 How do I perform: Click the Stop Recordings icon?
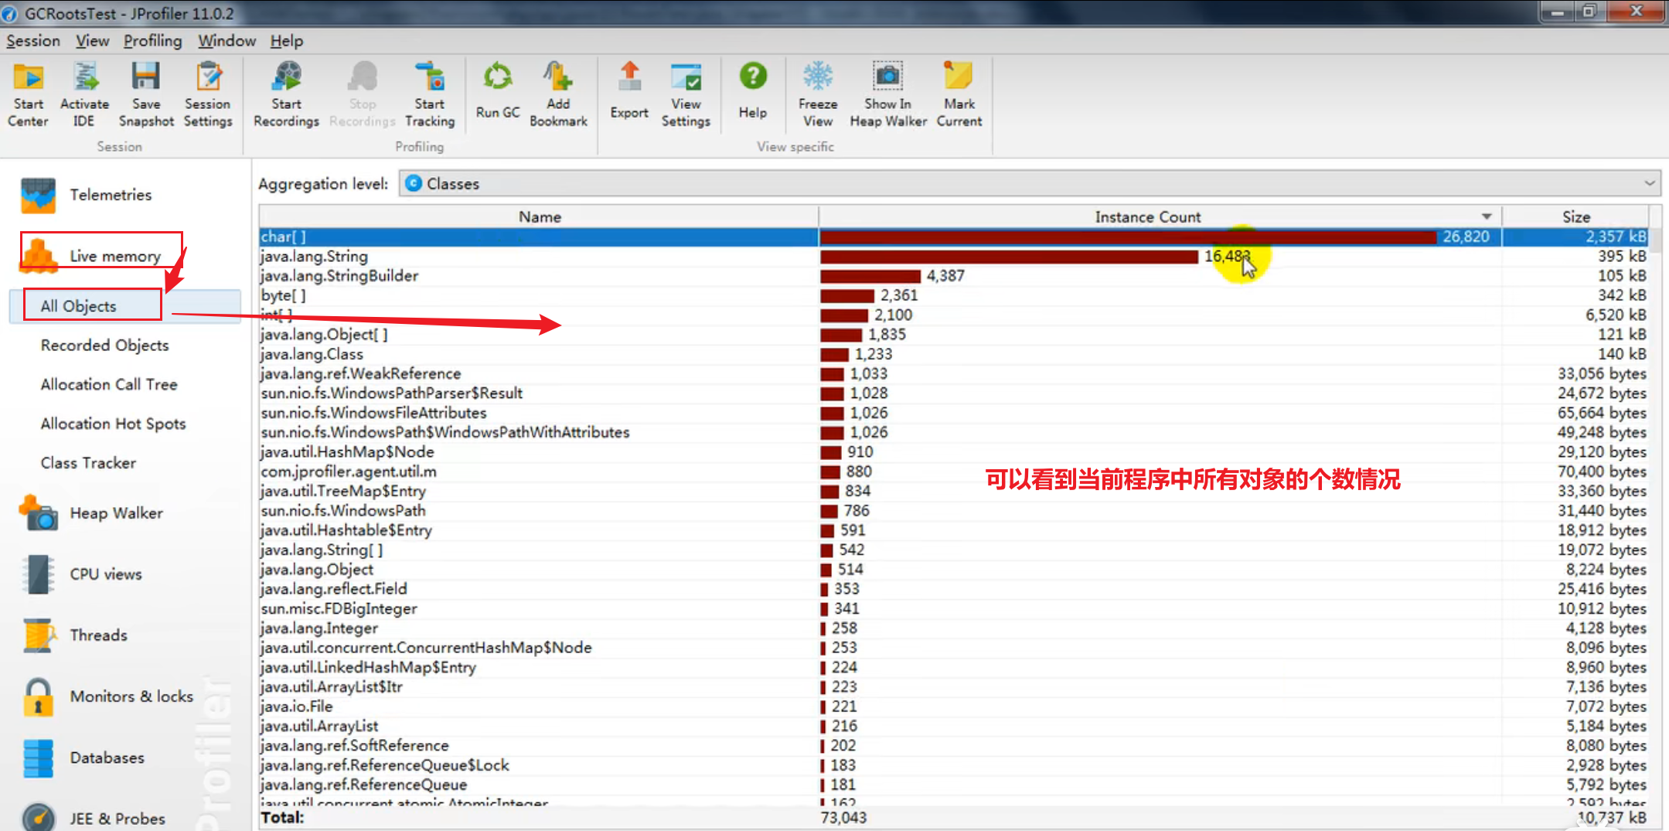tap(362, 78)
